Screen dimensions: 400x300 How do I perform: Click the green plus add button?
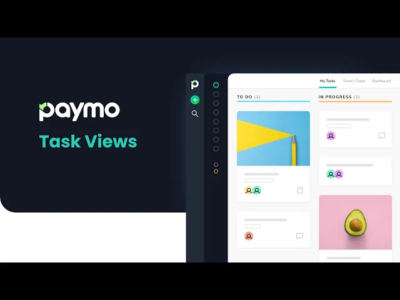point(195,100)
